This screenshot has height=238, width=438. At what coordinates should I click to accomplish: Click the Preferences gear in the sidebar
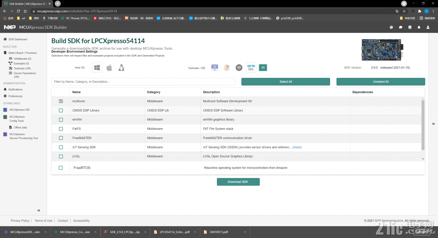click(x=5, y=96)
